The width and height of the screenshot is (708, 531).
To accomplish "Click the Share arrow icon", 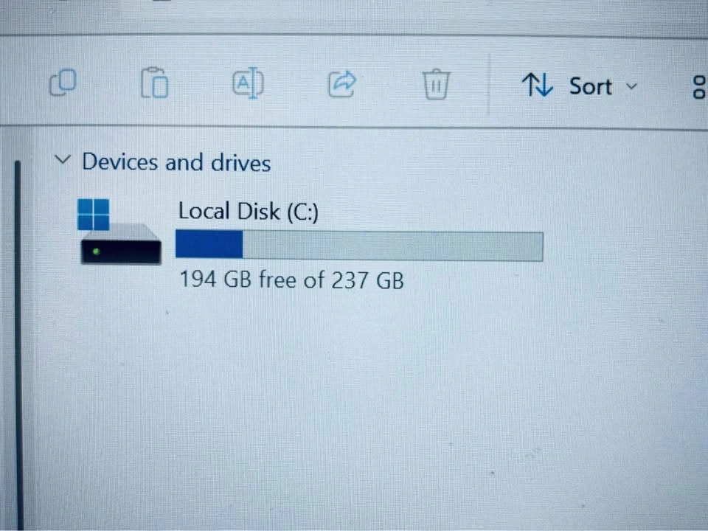I will click(x=341, y=83).
